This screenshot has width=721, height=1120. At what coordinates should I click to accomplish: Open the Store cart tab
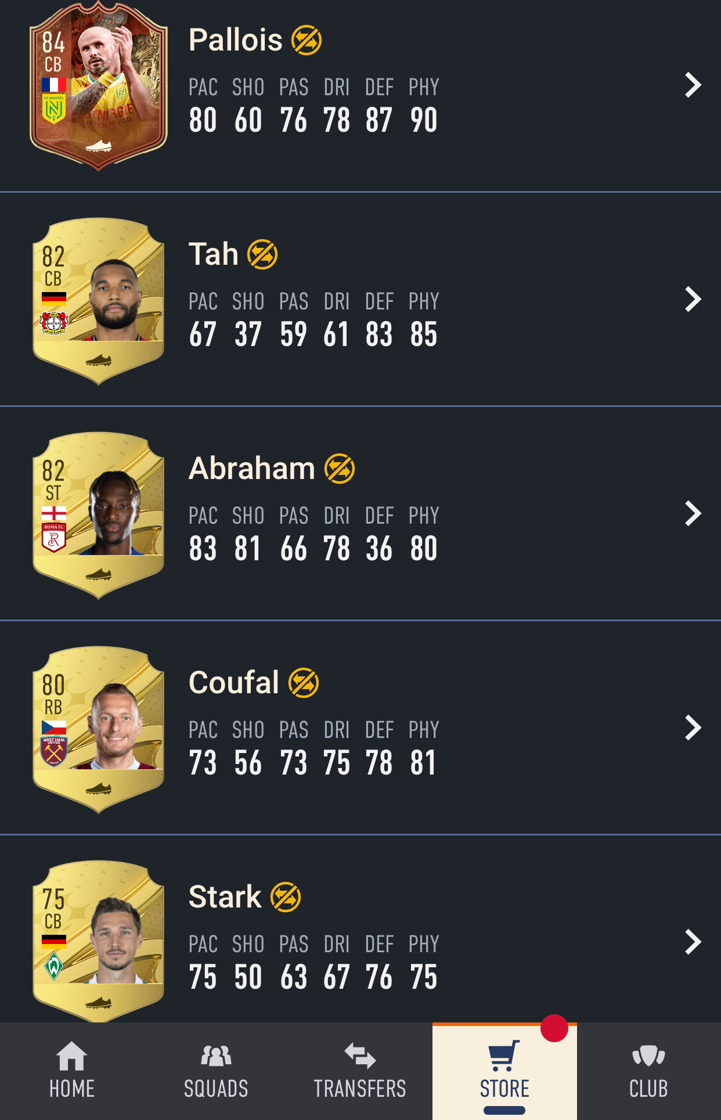coord(504,1071)
